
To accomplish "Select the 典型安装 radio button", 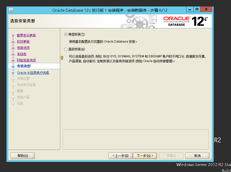I will [x=66, y=35].
